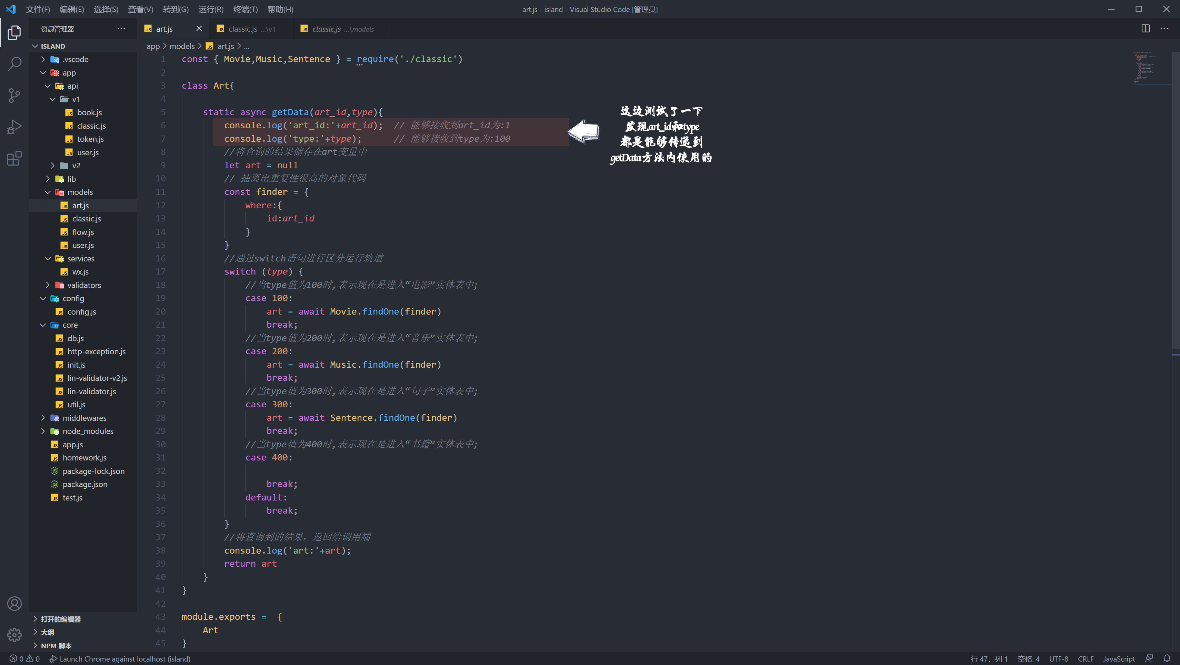Open the Extensions view
1180x665 pixels.
(x=14, y=159)
